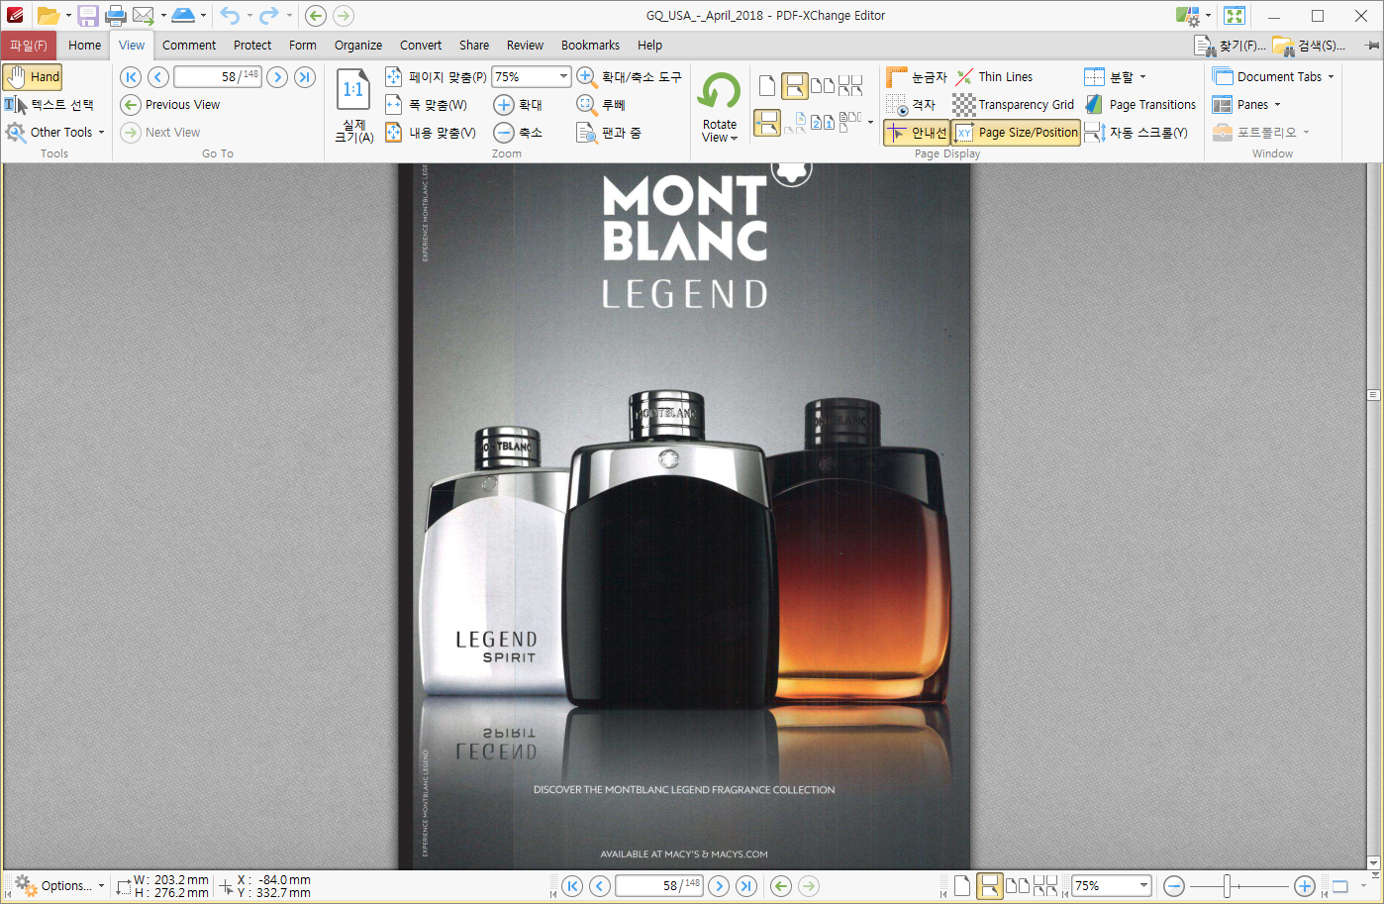
Task: Print using the printer icon in title bar
Action: 115,15
